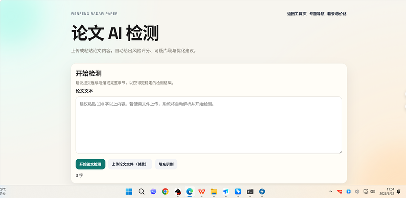Click the 开始检测 section heading

pos(88,73)
